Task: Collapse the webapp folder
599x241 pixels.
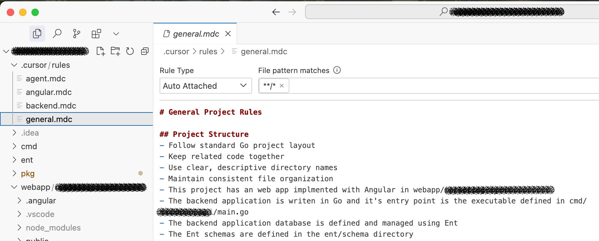Action: coord(14,187)
